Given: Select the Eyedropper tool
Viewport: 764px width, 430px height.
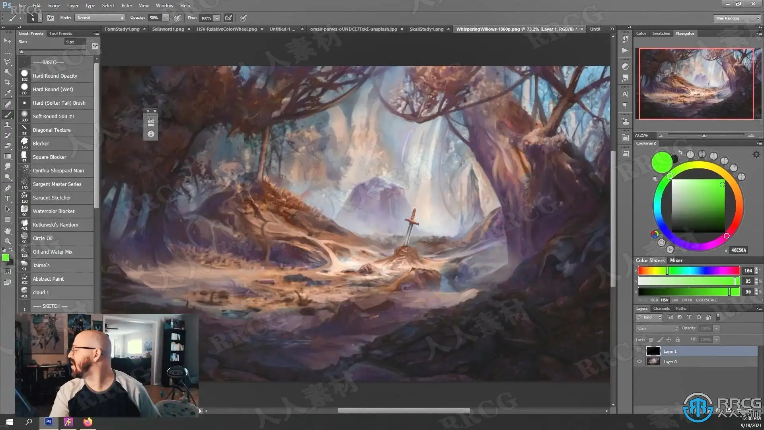Looking at the screenshot, I should (x=8, y=93).
